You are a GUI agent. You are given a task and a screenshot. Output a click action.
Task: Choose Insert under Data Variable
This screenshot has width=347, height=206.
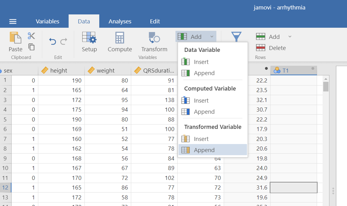tap(201, 62)
